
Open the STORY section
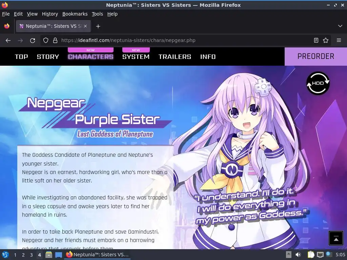pos(48,57)
